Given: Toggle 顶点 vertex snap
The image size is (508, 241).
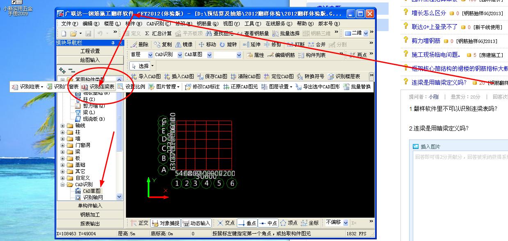Looking at the screenshot, I should (x=289, y=223).
